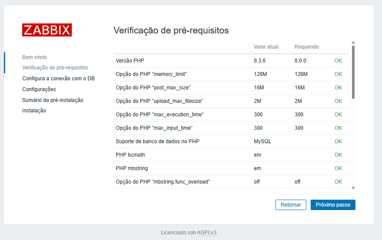Select the Instalação step

[34, 111]
